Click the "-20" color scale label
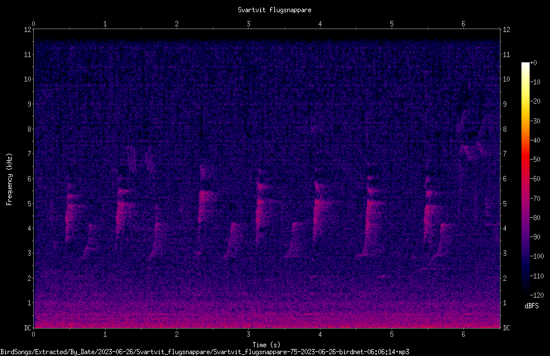This screenshot has height=356, width=550. click(535, 101)
